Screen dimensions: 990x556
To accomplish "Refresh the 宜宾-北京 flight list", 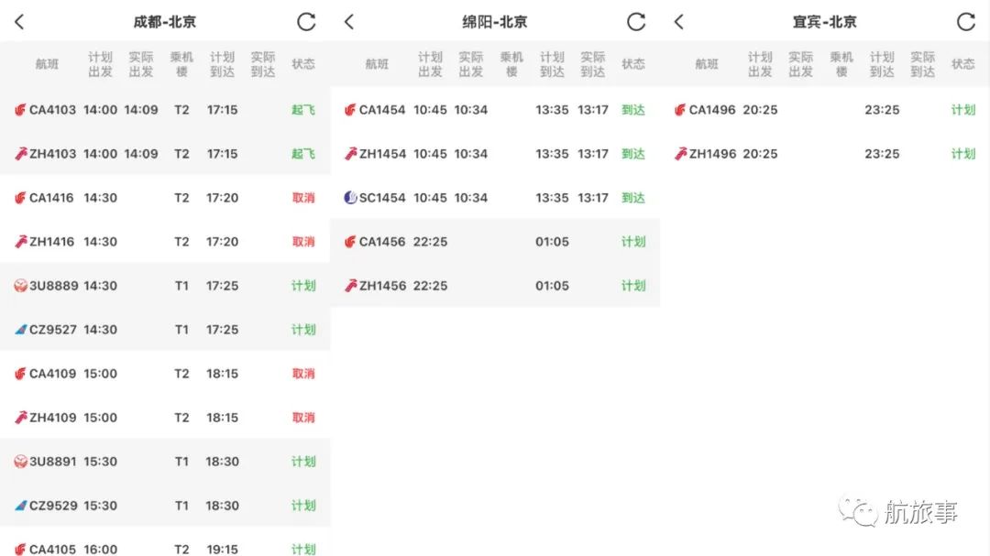I will (965, 22).
